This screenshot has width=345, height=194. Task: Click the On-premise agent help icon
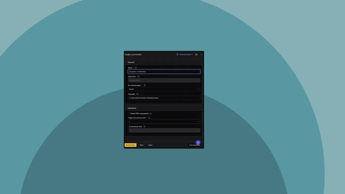tap(144, 85)
